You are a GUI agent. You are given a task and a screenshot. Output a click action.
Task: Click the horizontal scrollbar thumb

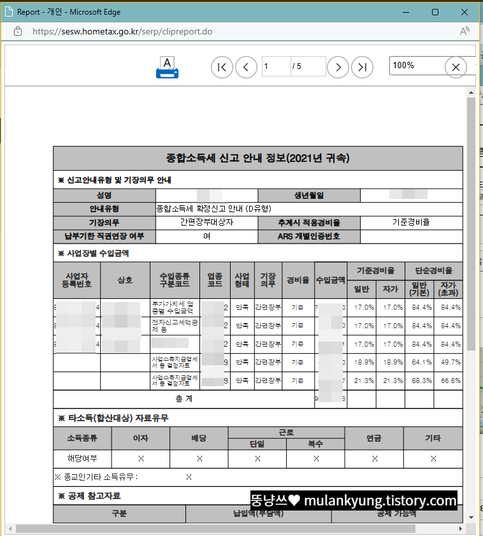click(215, 529)
